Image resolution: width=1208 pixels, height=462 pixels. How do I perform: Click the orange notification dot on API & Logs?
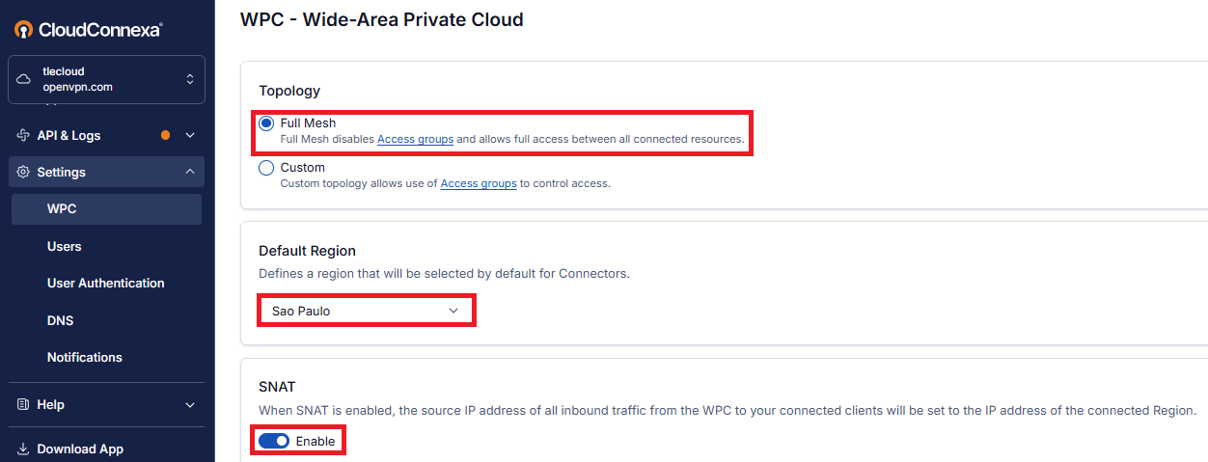[166, 135]
